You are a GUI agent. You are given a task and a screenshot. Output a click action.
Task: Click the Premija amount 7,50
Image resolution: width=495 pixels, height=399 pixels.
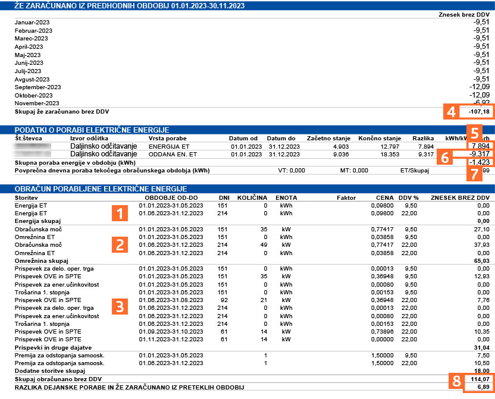point(484,355)
